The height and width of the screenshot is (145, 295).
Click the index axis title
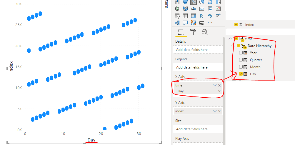point(11,67)
